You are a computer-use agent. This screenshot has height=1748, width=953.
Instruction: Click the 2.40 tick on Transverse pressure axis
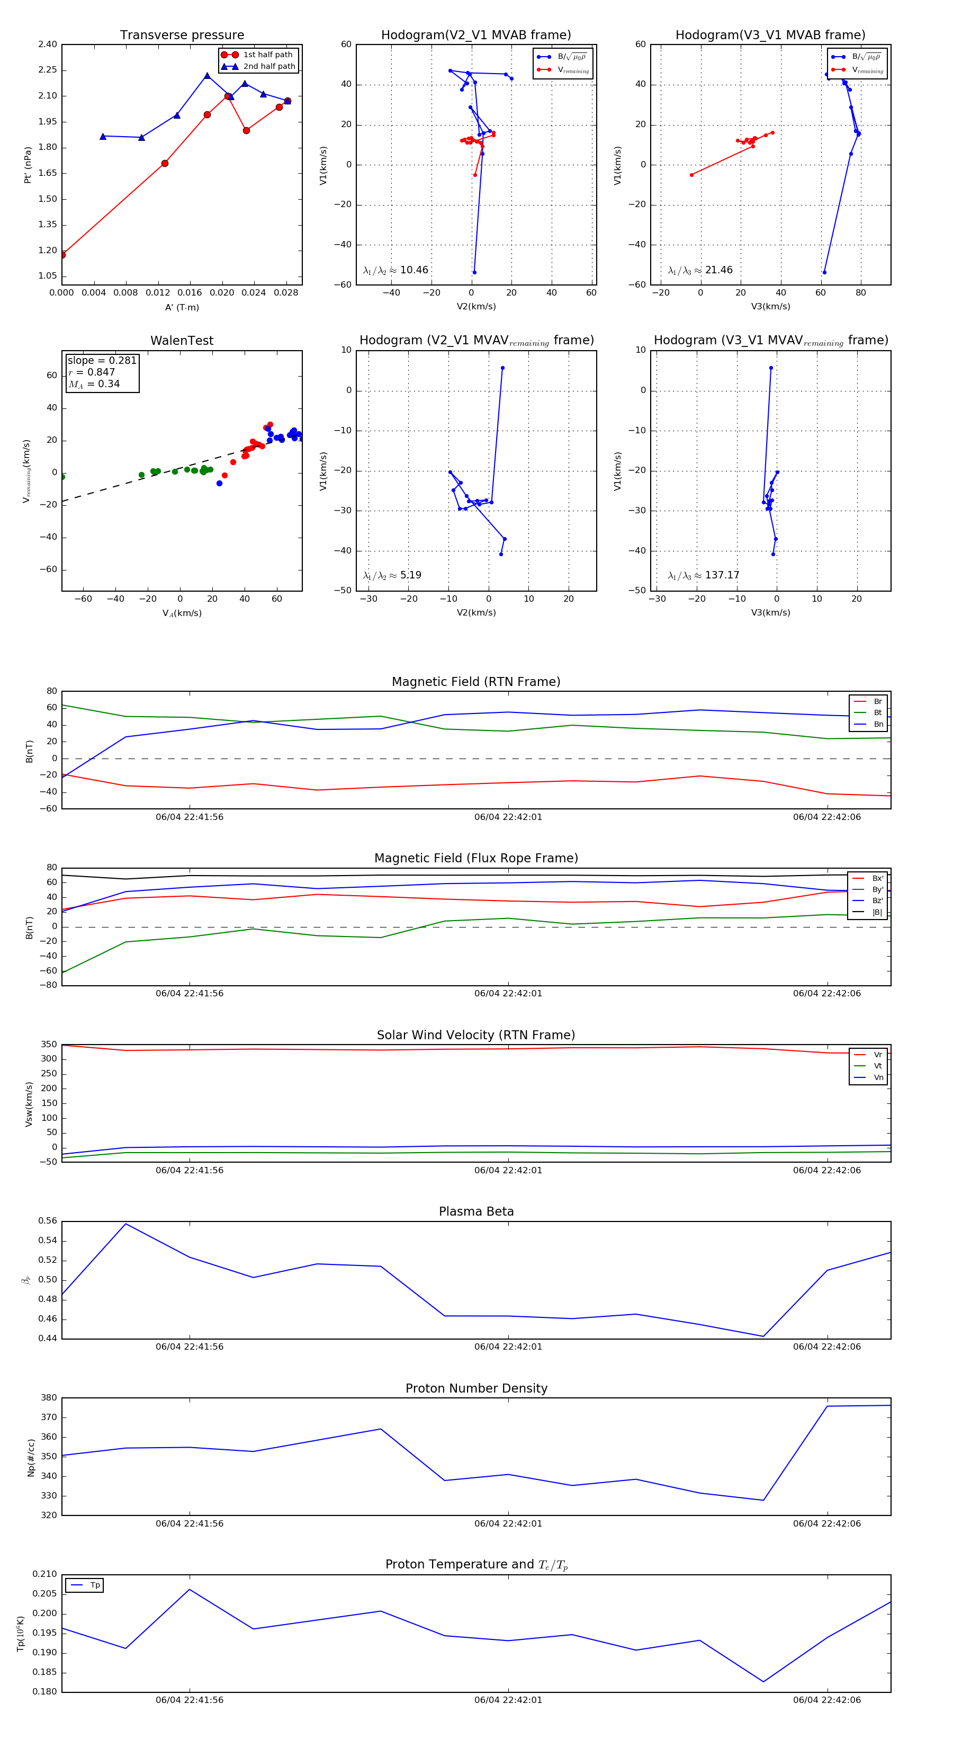click(x=48, y=45)
